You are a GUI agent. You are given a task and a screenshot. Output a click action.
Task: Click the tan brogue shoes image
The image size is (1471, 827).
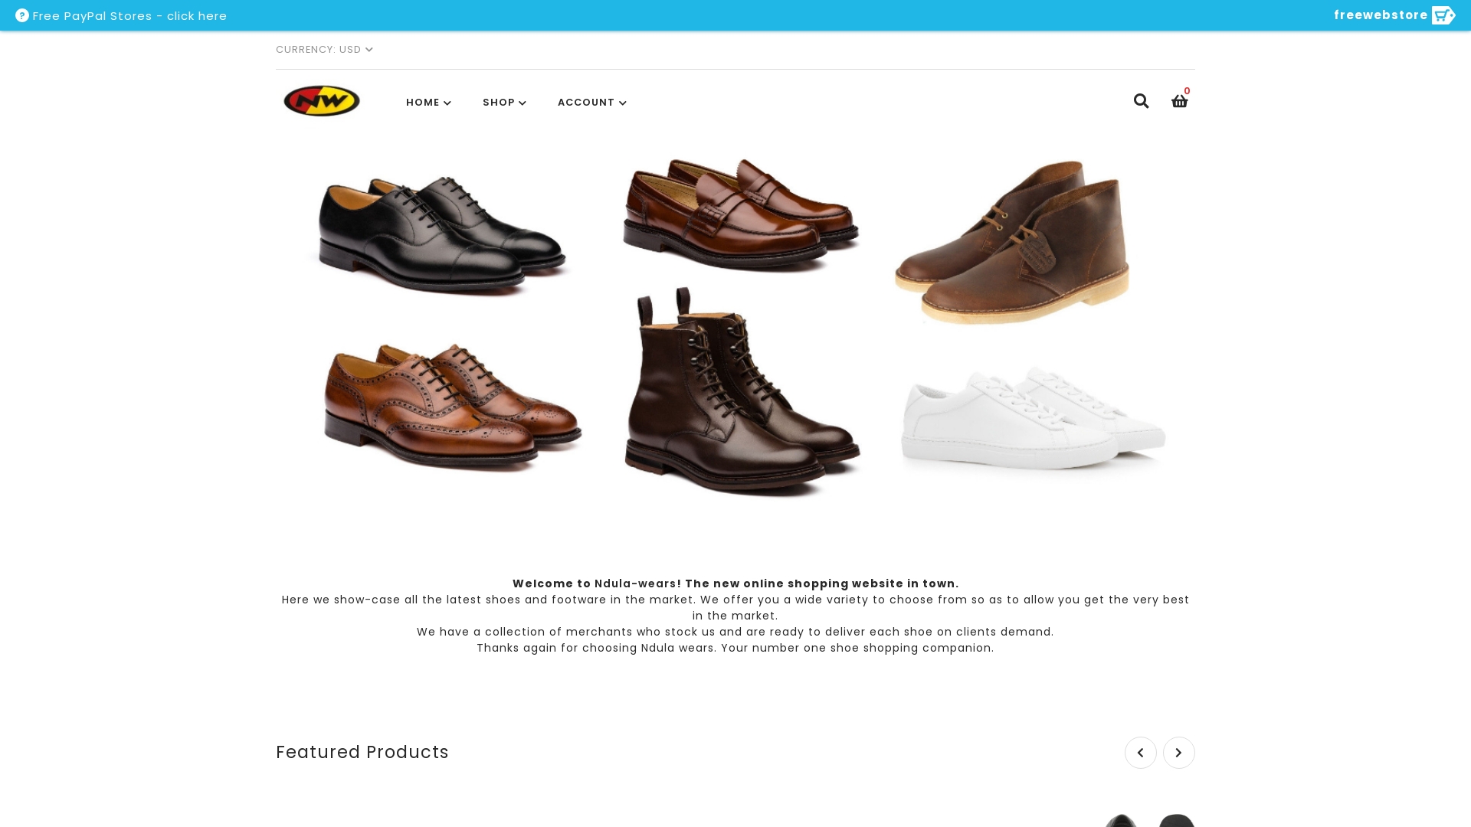pyautogui.click(x=452, y=407)
